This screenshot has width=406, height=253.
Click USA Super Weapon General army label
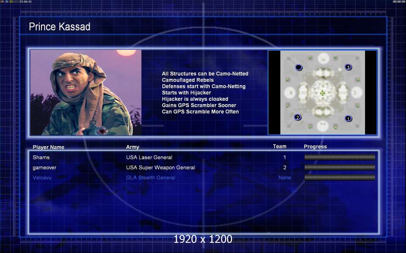(x=161, y=167)
